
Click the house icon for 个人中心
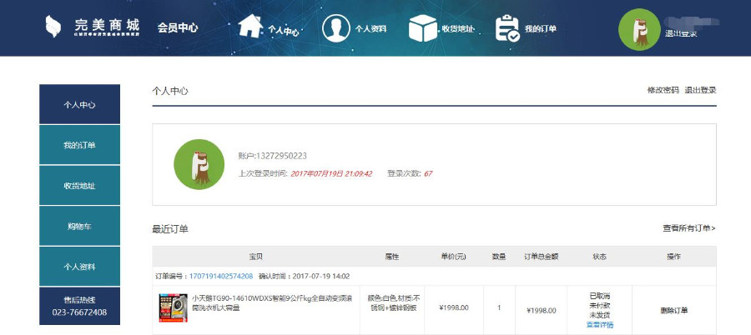click(x=250, y=26)
